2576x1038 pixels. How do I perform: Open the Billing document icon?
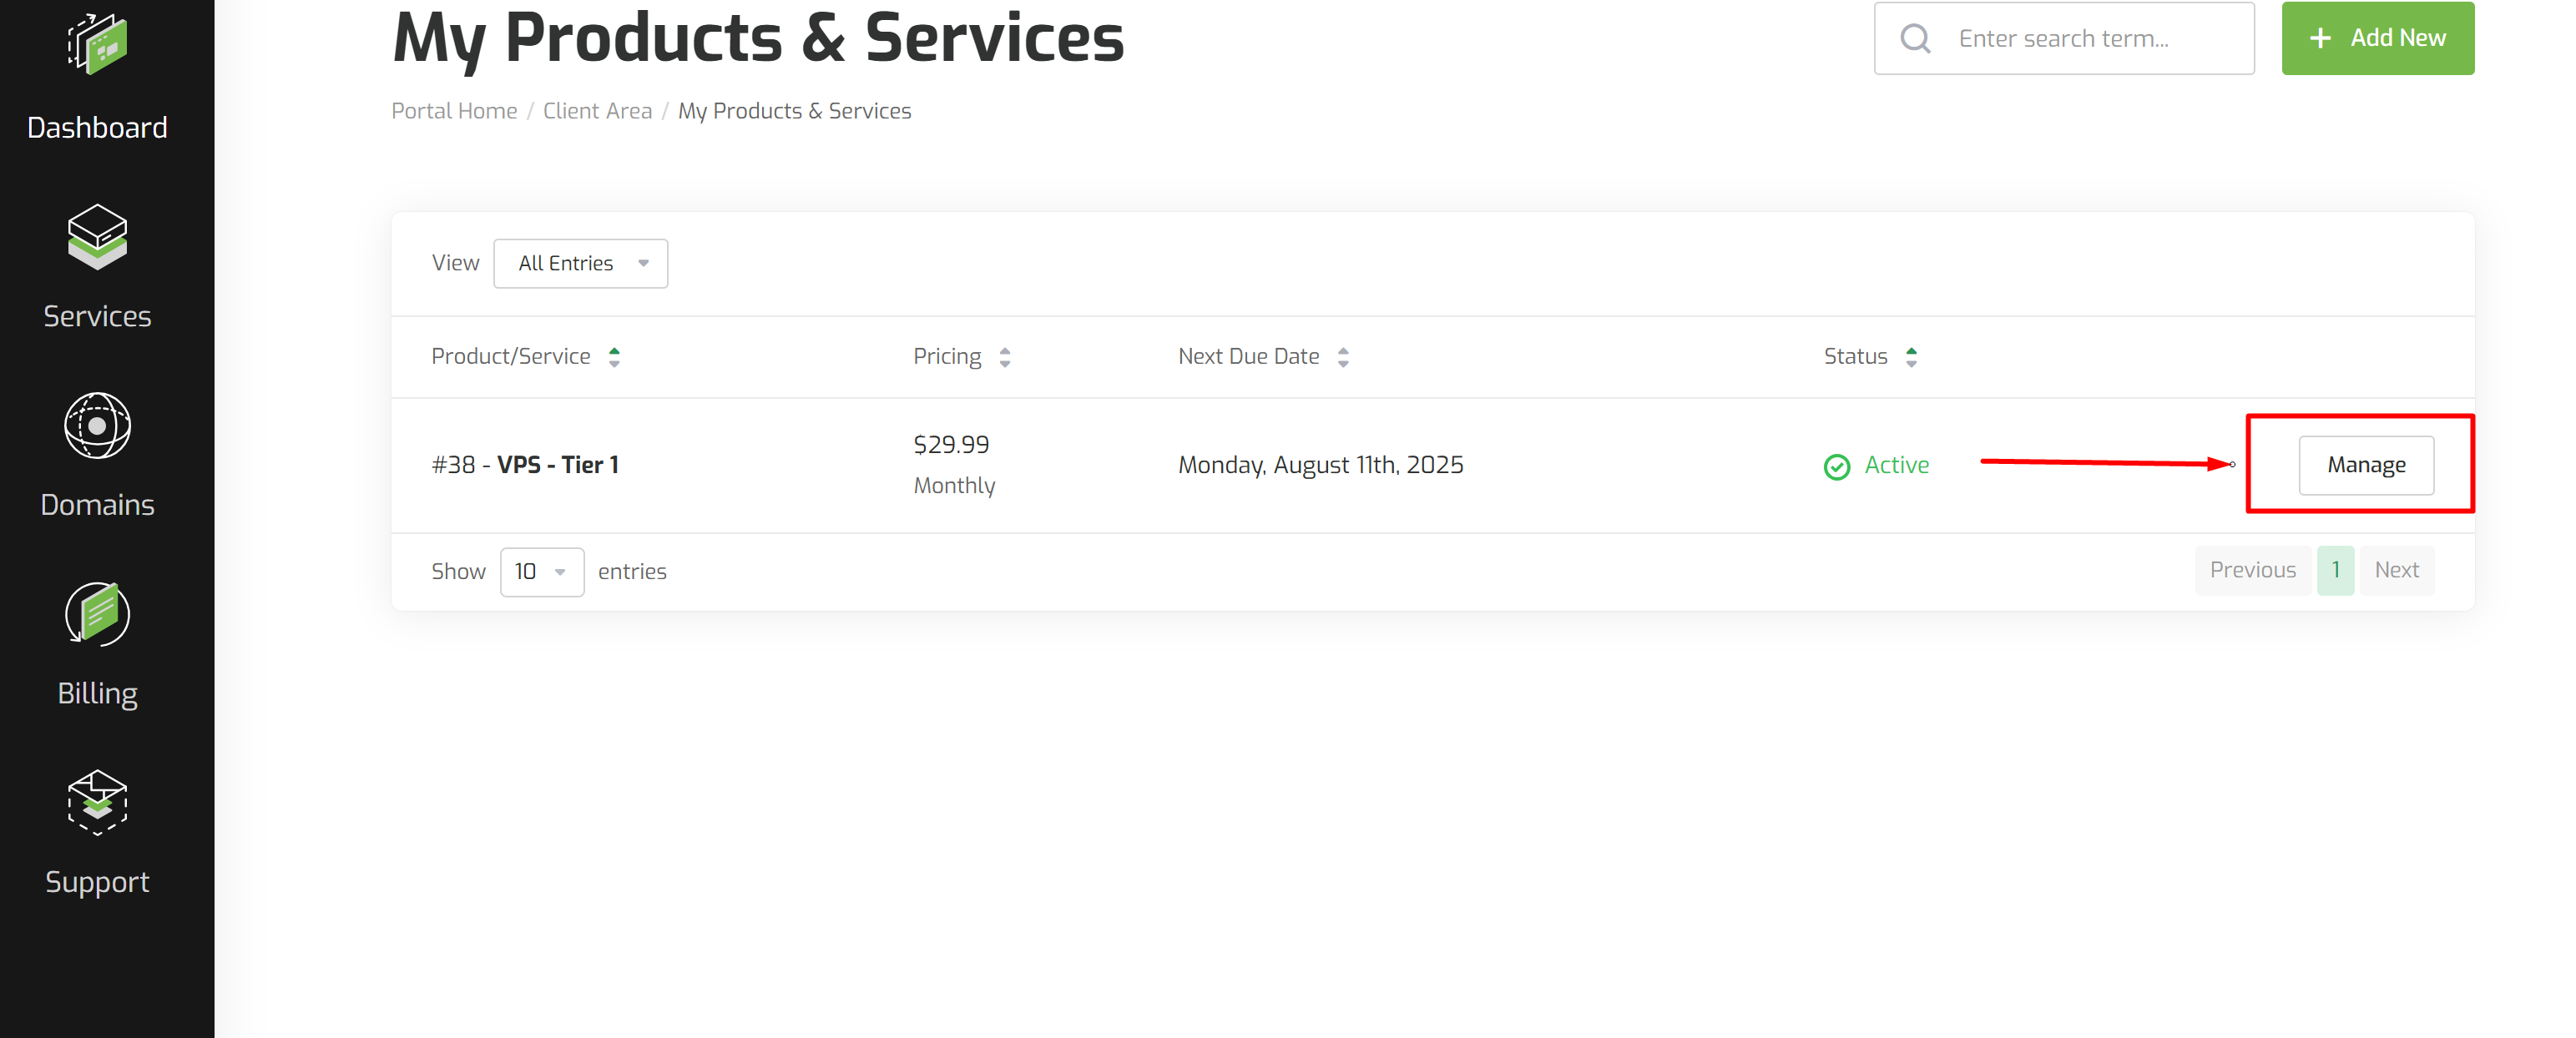97,614
